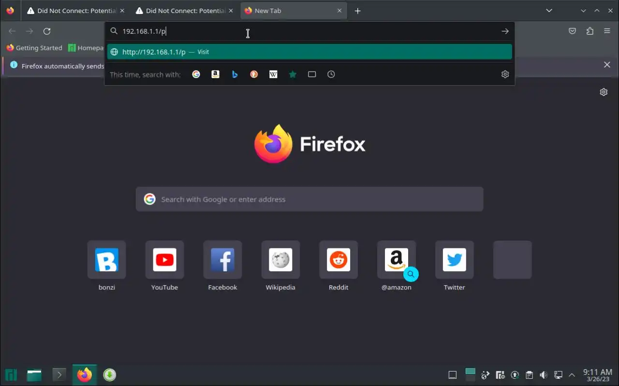Expand the list all tabs dropdown
This screenshot has width=619, height=386.
click(x=549, y=11)
